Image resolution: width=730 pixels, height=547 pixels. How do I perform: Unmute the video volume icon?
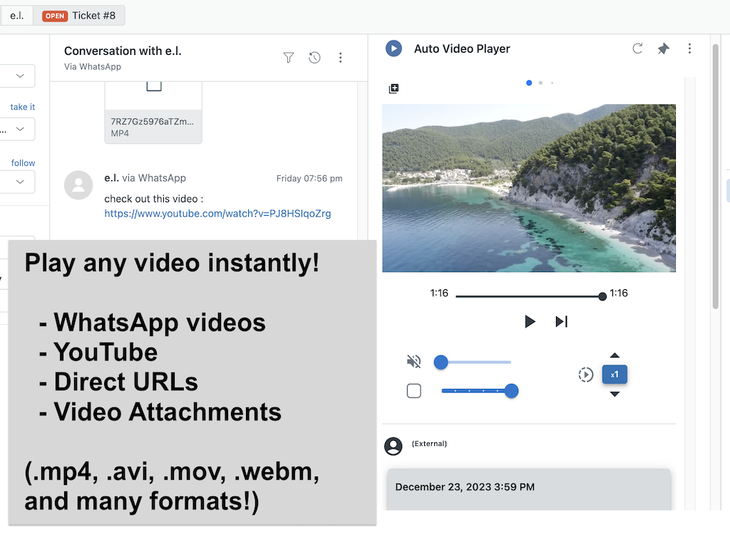[x=414, y=361]
